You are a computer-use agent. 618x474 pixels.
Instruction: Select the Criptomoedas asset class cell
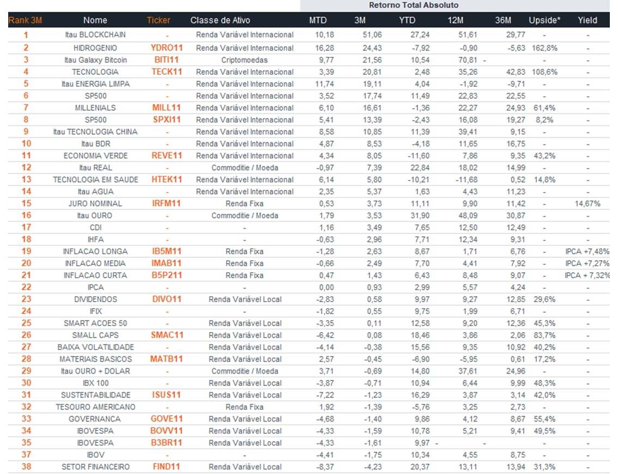point(244,60)
